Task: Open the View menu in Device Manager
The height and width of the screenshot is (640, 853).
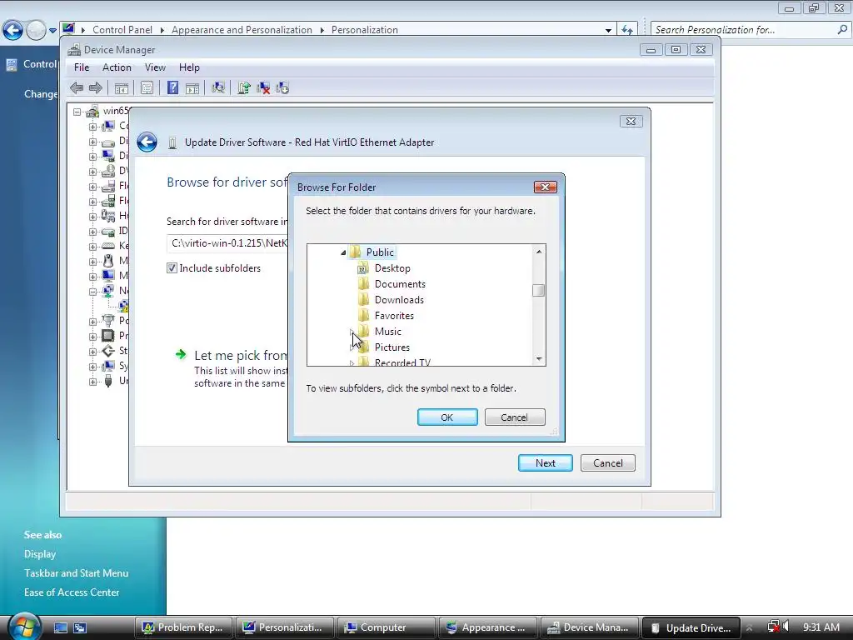Action: click(x=155, y=67)
